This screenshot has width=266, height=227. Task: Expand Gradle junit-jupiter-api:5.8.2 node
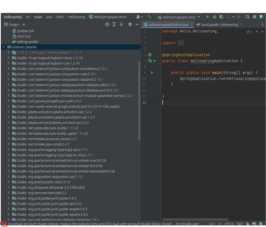click(x=8, y=204)
